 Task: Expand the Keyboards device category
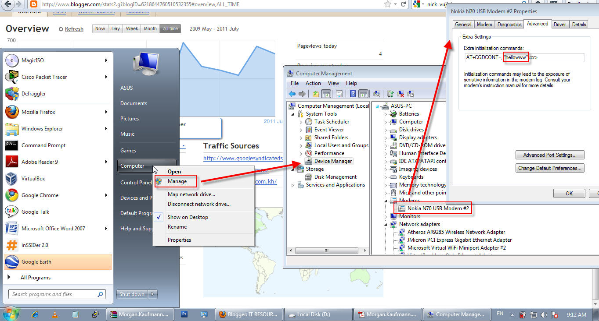coord(386,177)
